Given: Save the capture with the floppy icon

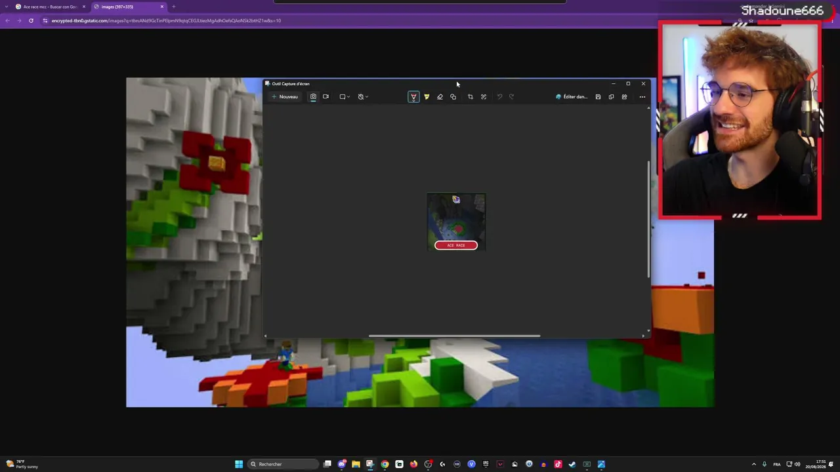Looking at the screenshot, I should (x=598, y=97).
